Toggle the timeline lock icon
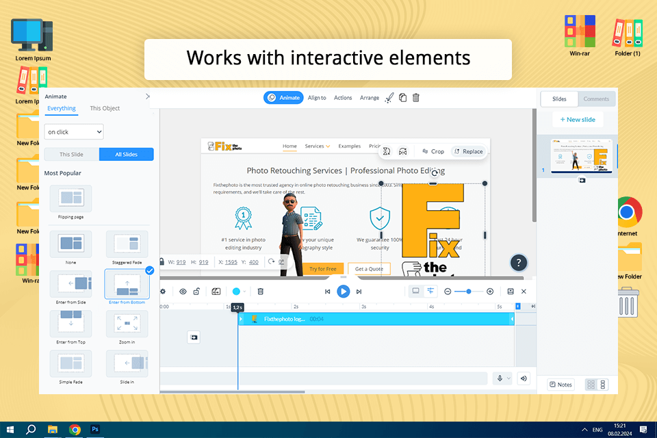The height and width of the screenshot is (438, 657). (196, 292)
